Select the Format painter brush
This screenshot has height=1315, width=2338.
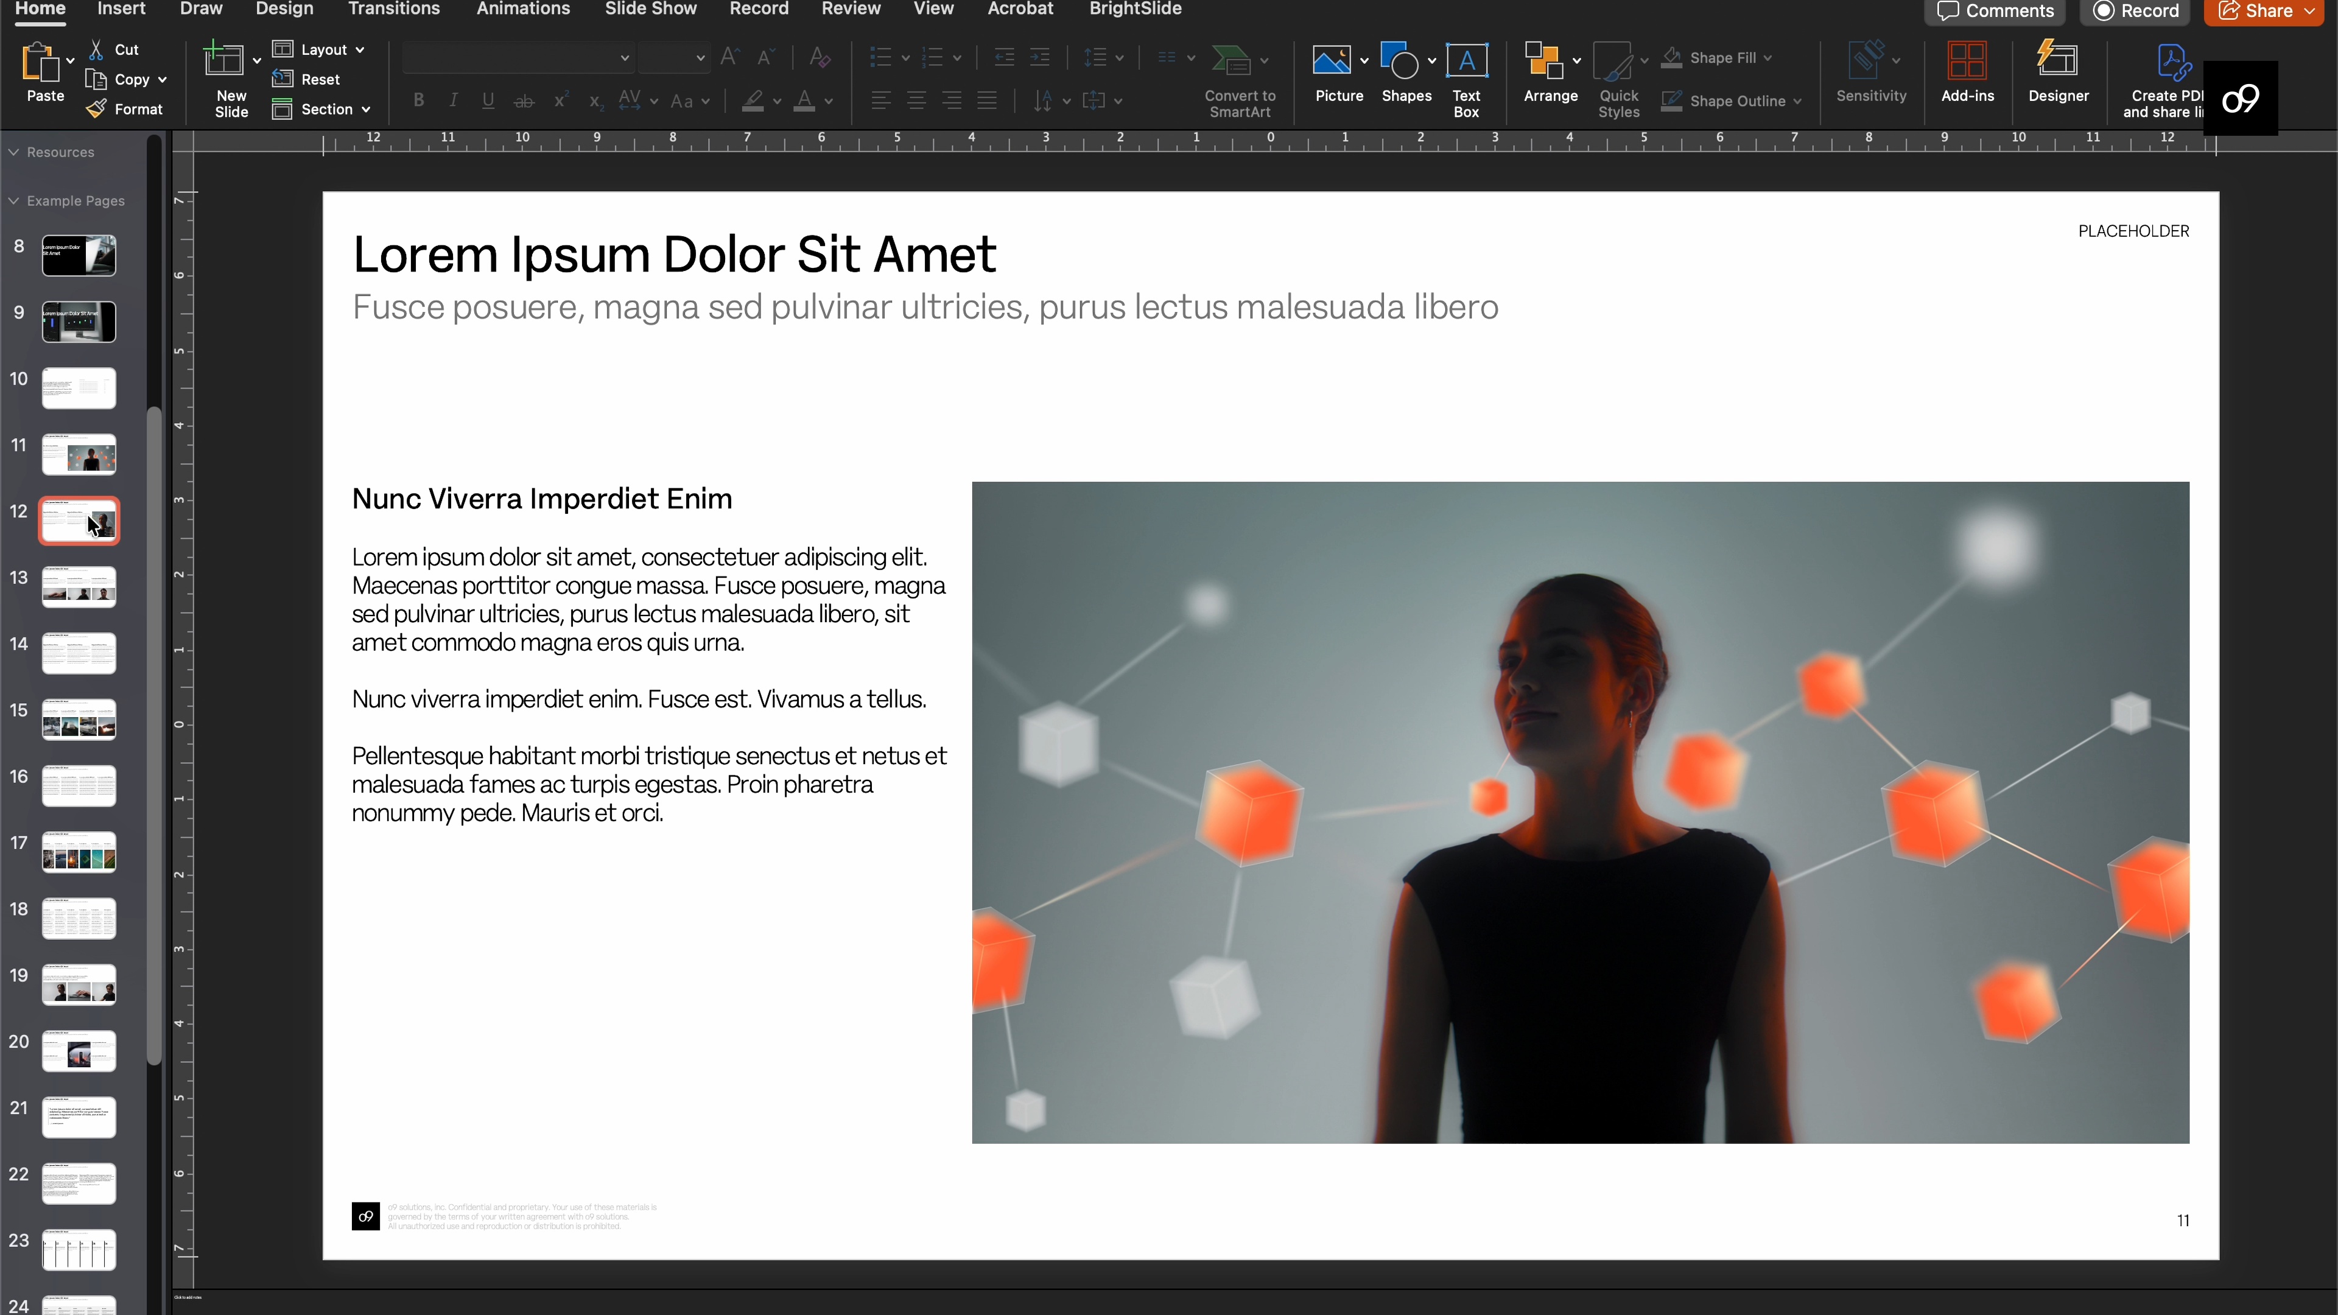96,109
